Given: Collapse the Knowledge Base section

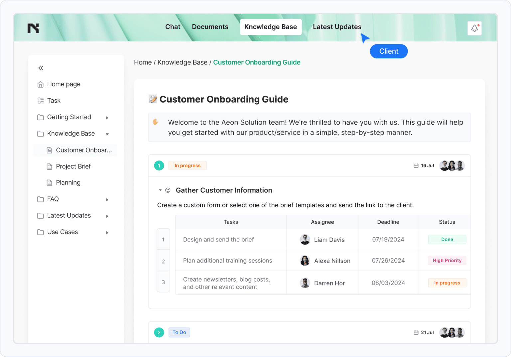Looking at the screenshot, I should (107, 134).
